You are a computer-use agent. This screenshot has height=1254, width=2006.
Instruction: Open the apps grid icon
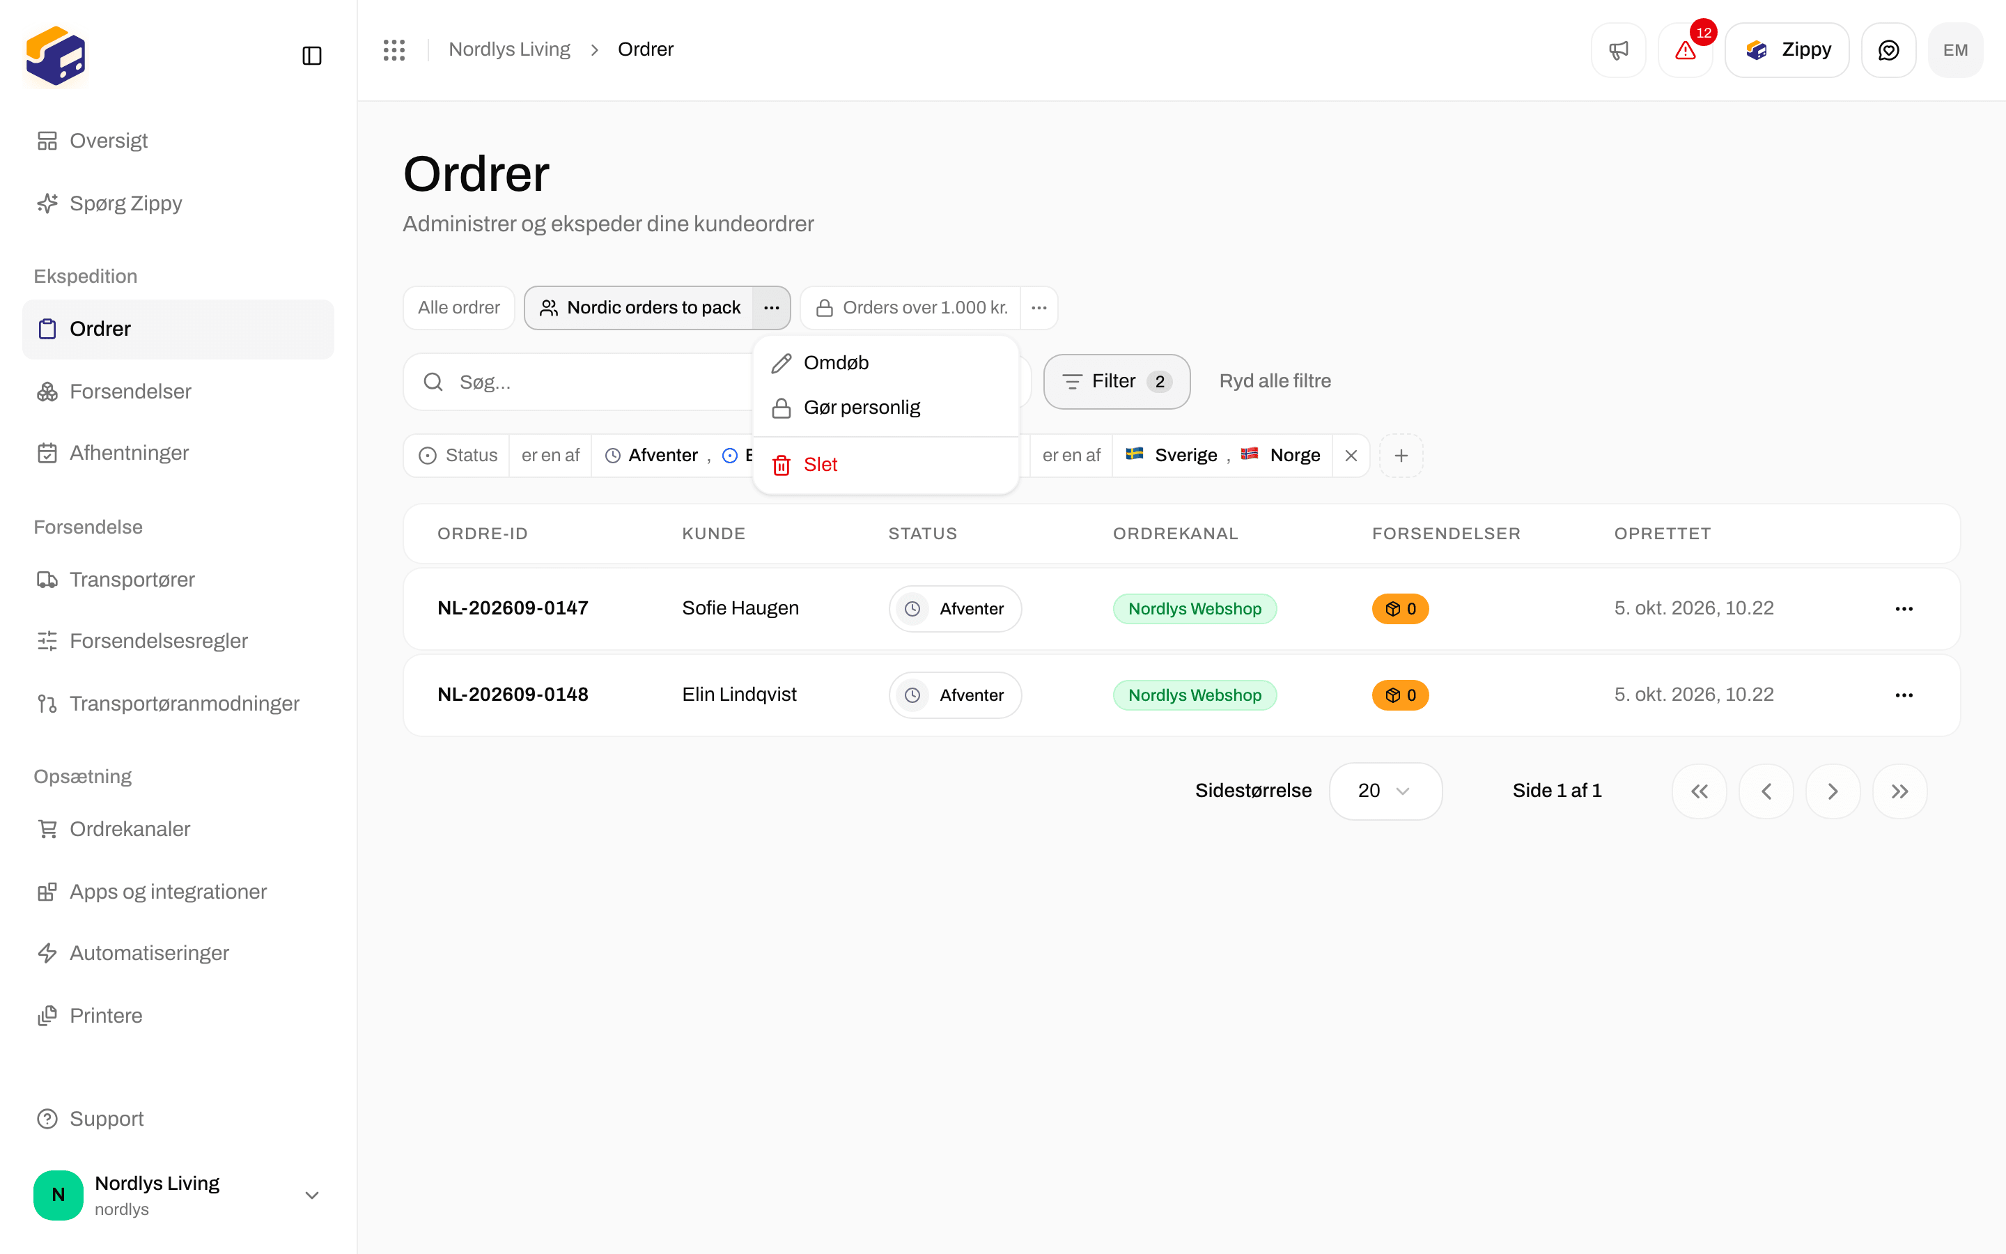(x=394, y=49)
